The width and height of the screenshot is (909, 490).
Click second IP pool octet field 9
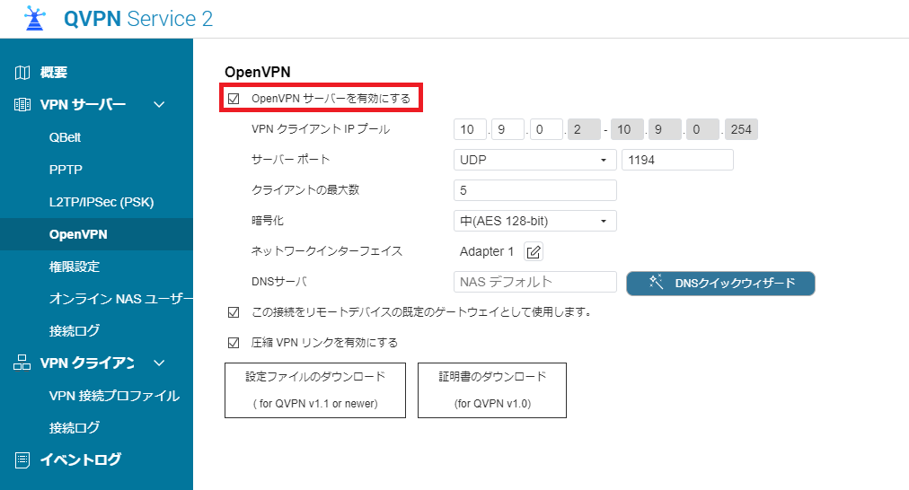507,130
